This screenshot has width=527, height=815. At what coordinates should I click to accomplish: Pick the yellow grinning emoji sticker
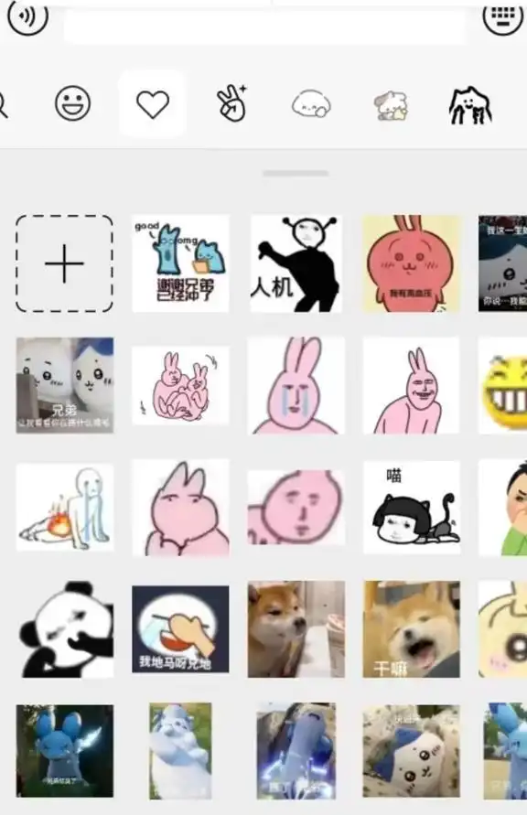(502, 386)
